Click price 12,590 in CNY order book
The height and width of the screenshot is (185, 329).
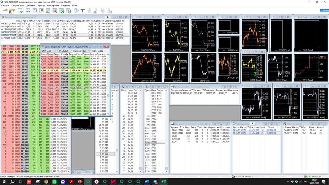click(154, 142)
